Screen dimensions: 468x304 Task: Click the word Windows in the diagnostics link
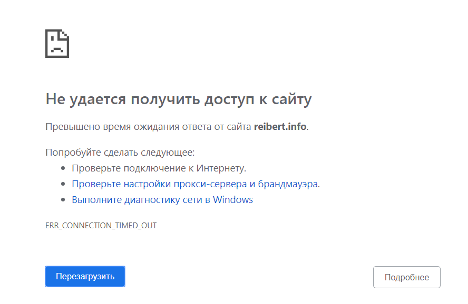pyautogui.click(x=233, y=200)
